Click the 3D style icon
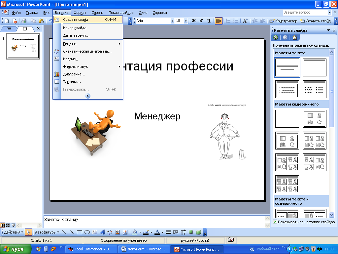The image size is (338, 254). 198,232
